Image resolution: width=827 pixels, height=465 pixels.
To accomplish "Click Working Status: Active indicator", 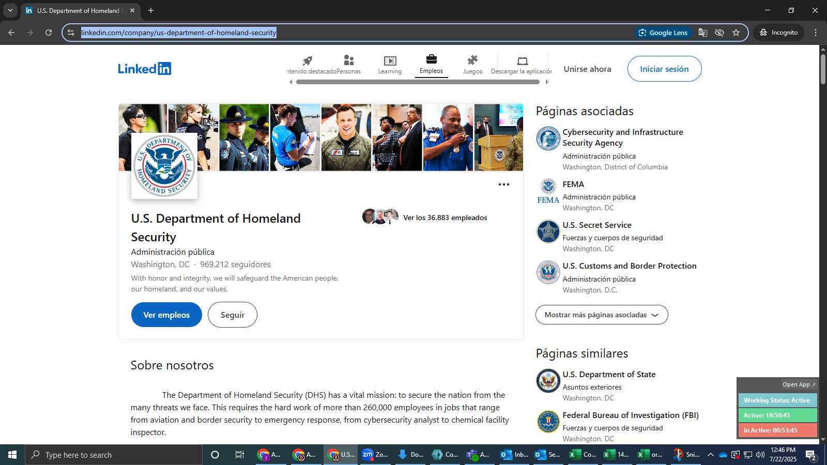I will click(777, 400).
